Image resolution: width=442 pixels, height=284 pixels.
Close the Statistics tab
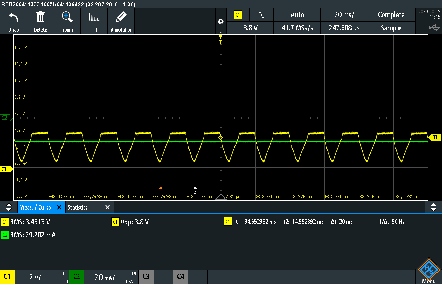107,207
